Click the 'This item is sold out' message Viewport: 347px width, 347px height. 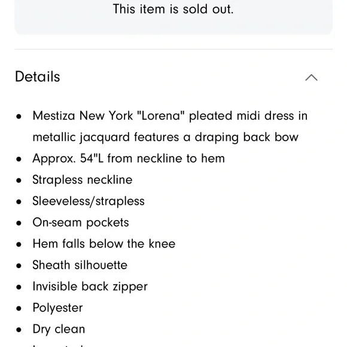coord(173,9)
